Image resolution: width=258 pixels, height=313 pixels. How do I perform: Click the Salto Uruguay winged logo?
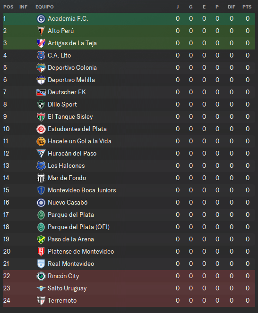pyautogui.click(x=41, y=288)
